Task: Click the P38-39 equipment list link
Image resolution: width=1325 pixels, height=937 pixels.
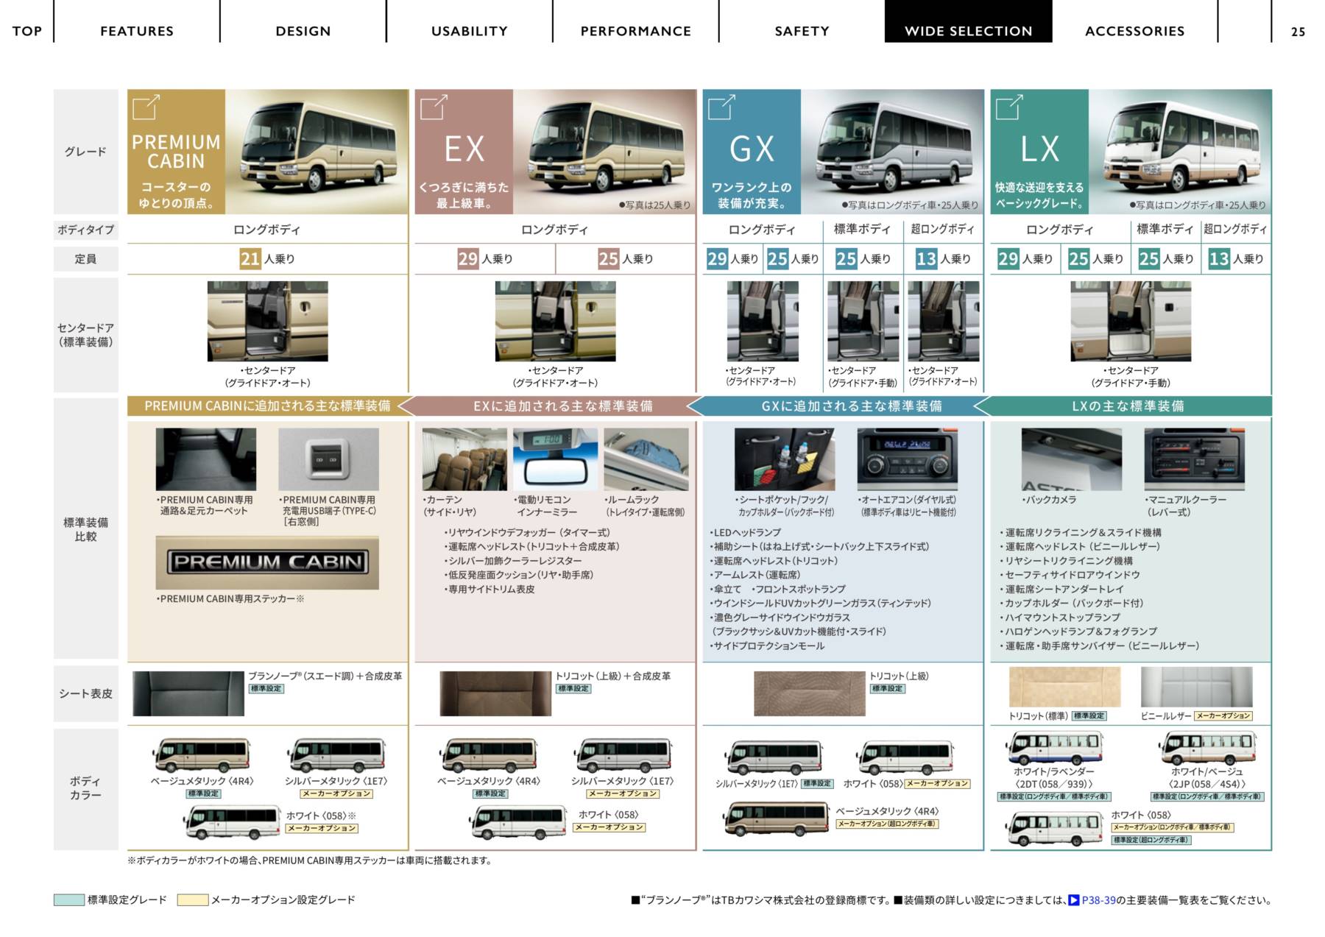Action: pyautogui.click(x=1098, y=899)
